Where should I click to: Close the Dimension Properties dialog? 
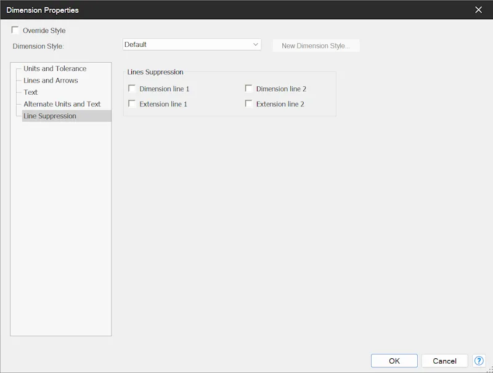[x=478, y=10]
